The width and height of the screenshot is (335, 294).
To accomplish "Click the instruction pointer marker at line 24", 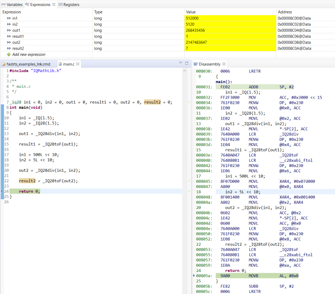I will point(2,191).
